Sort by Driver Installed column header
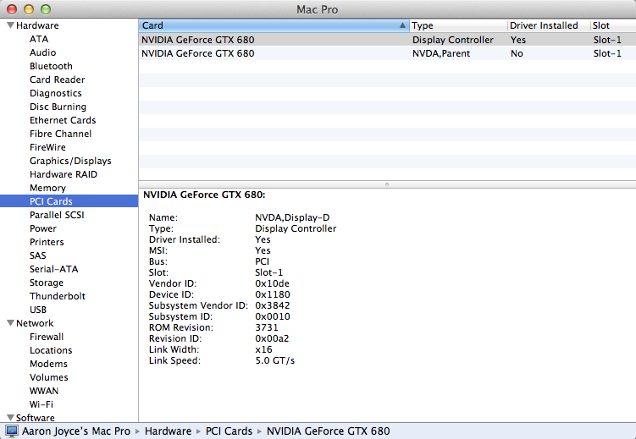The width and height of the screenshot is (636, 439). click(549, 25)
